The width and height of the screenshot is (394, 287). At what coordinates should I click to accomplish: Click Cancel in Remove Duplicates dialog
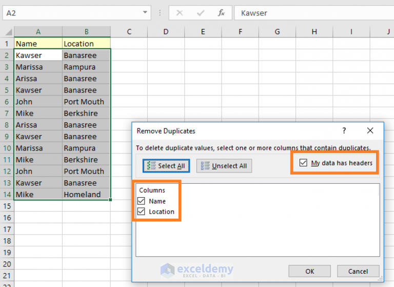358,271
